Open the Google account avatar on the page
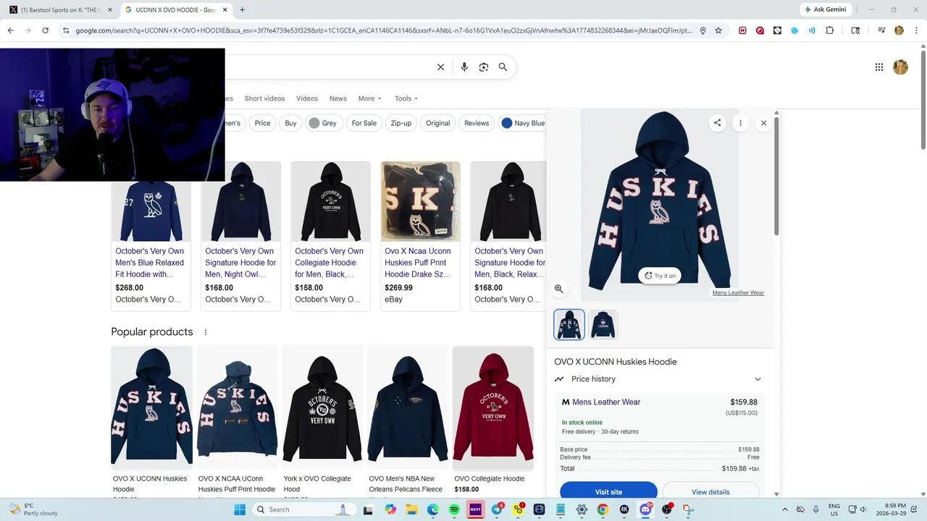 tap(900, 67)
